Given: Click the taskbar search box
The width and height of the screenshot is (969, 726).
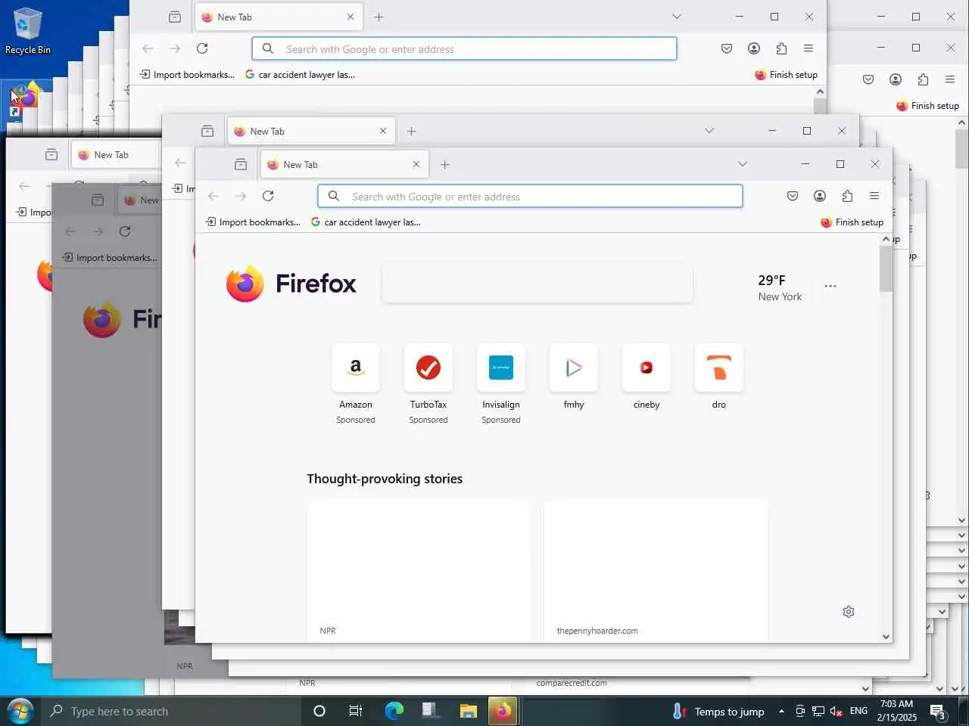Looking at the screenshot, I should pyautogui.click(x=170, y=712).
